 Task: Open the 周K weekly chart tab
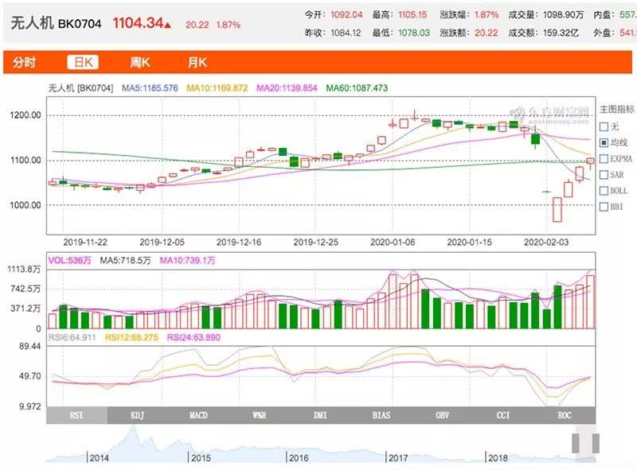tap(141, 63)
